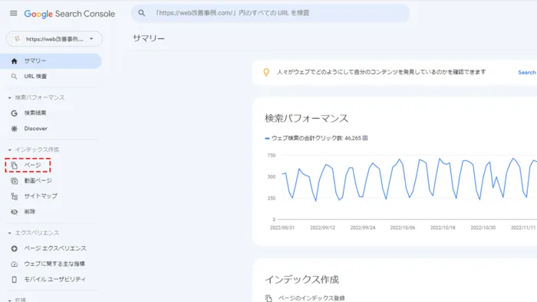Click the property favicon in selector

click(x=17, y=38)
